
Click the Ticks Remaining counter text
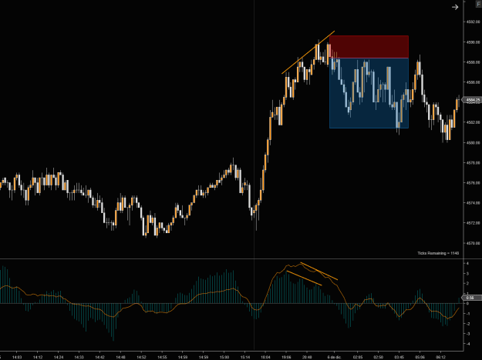438,253
